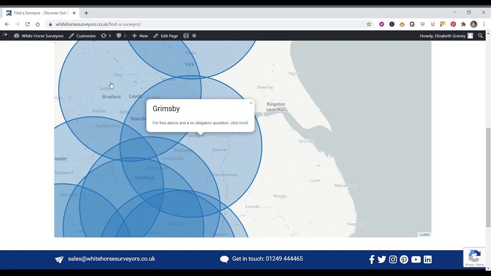Click the Louth map label
The height and width of the screenshot is (276, 491).
pos(315,181)
